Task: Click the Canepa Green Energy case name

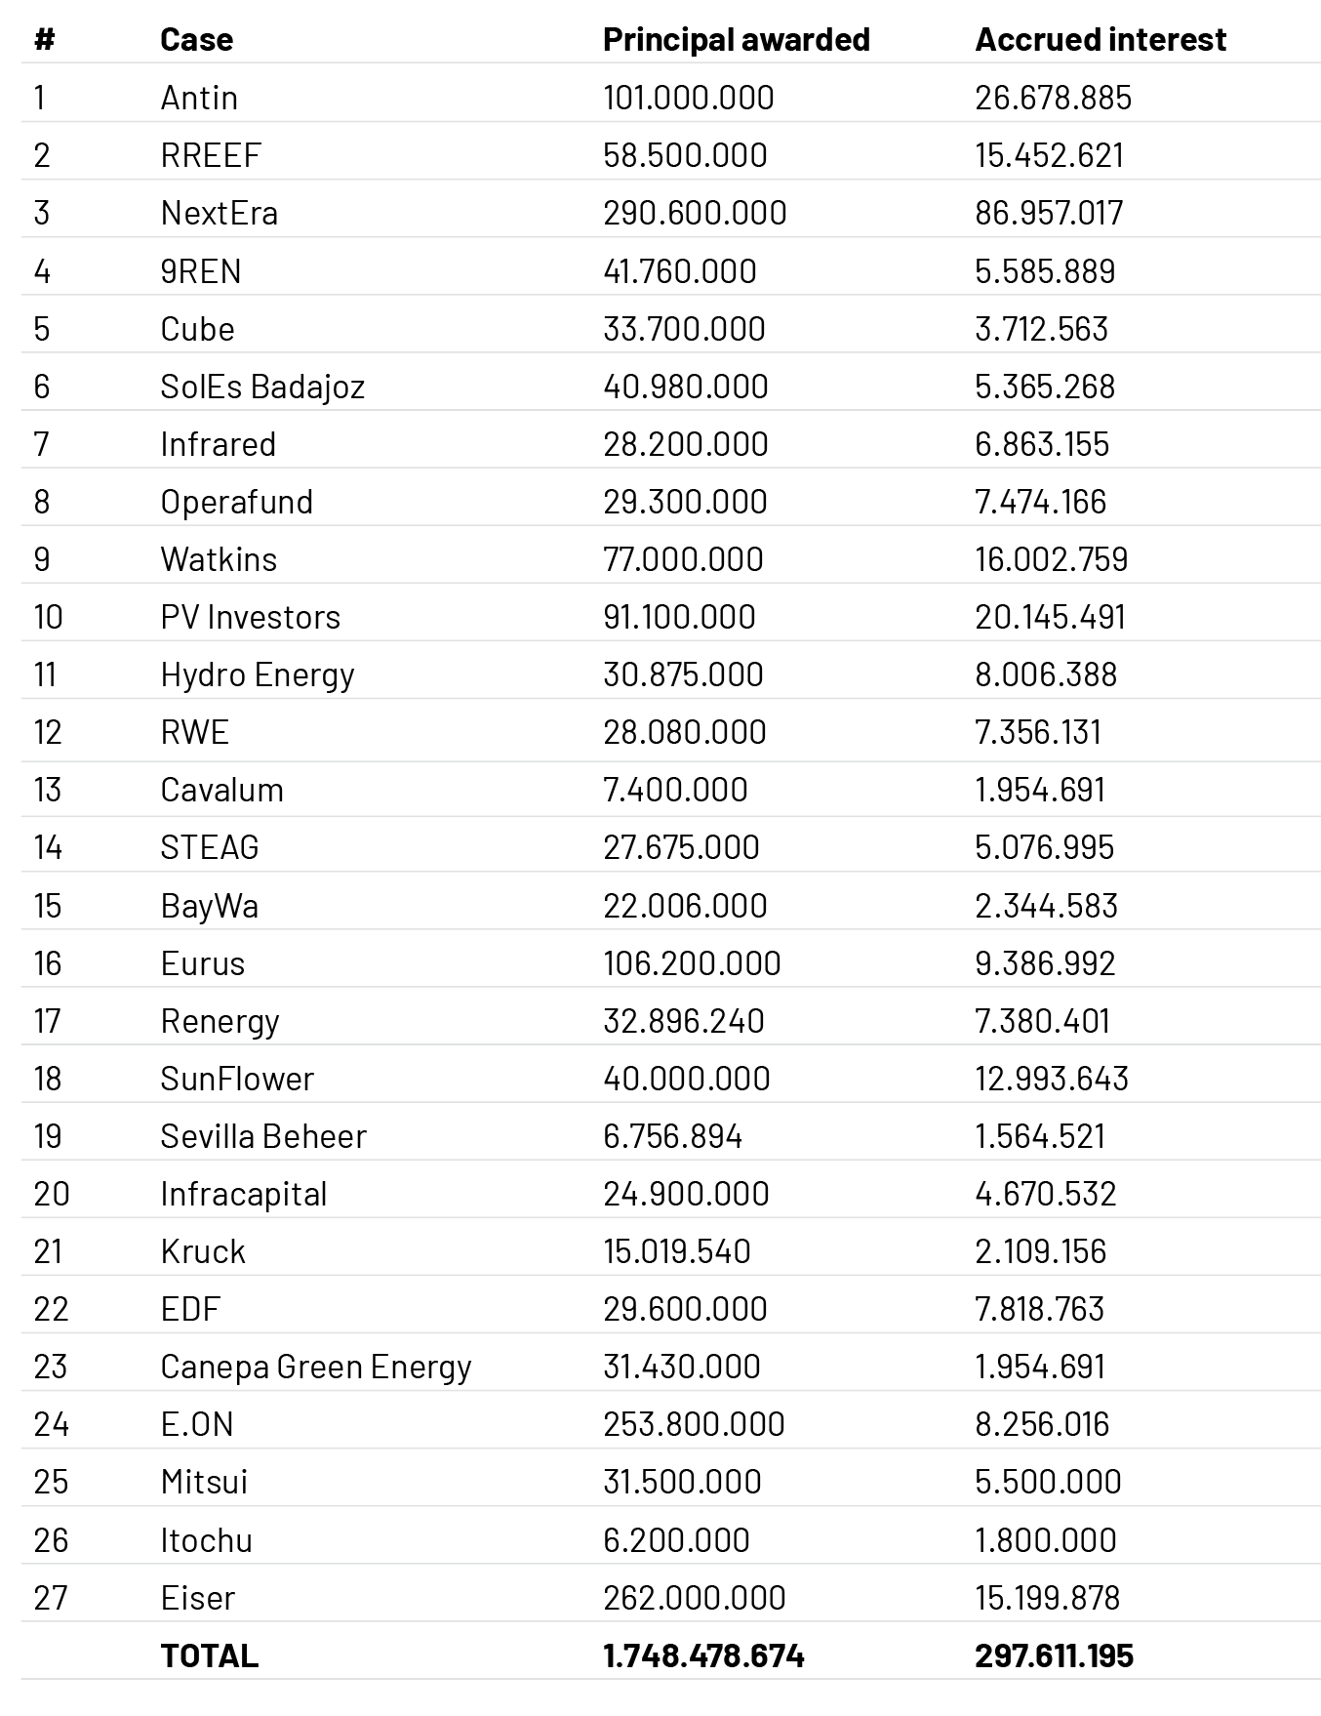Action: coord(316,1367)
